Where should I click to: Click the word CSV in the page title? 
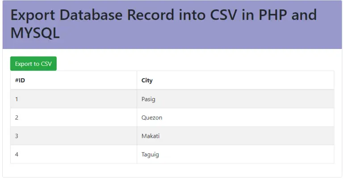(223, 15)
